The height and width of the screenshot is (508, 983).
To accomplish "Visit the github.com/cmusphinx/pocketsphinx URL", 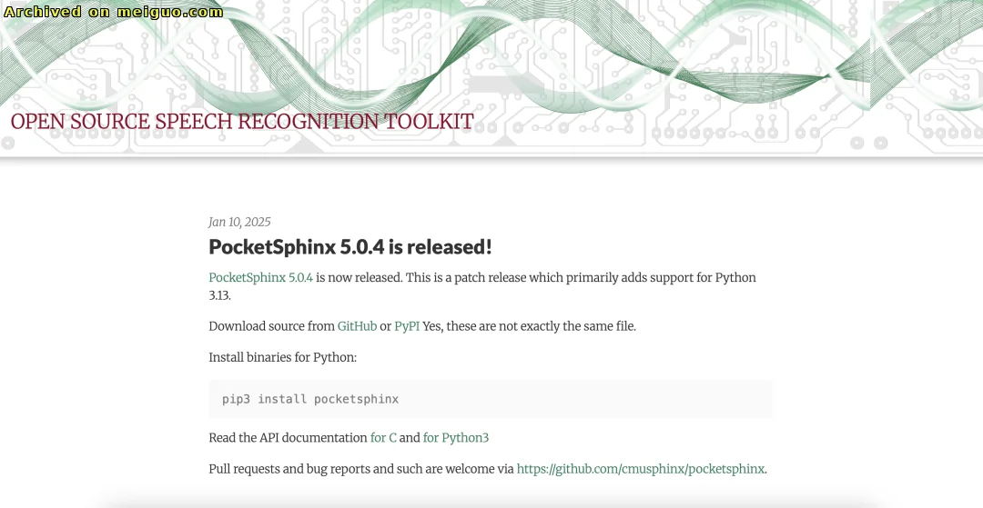I will point(640,469).
